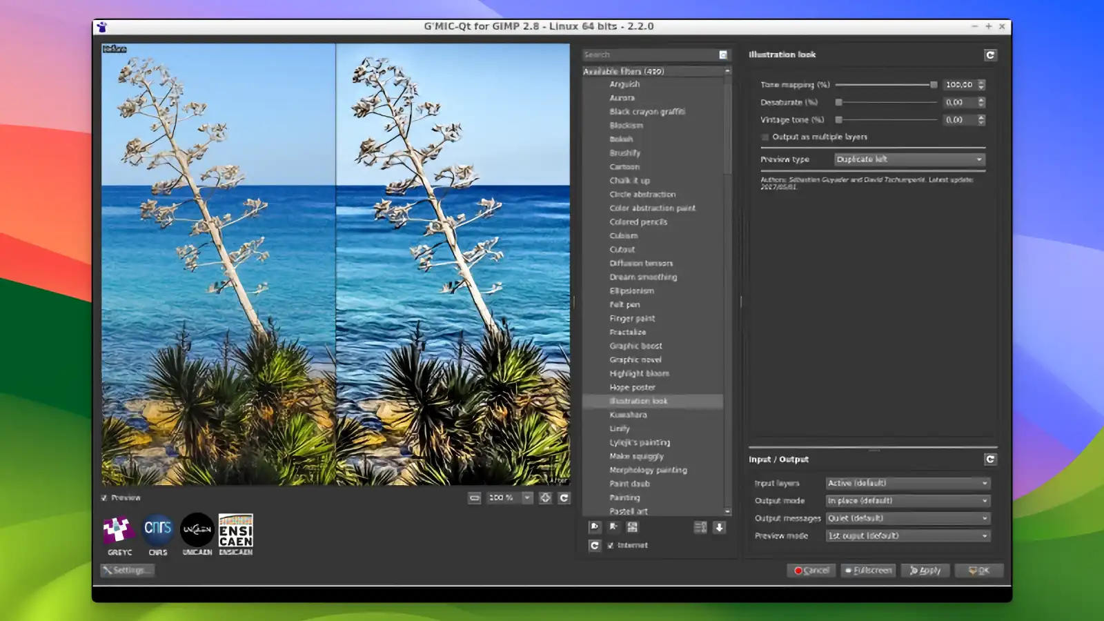This screenshot has width=1104, height=621.
Task: Disable the Preview checkbox
Action: click(104, 497)
